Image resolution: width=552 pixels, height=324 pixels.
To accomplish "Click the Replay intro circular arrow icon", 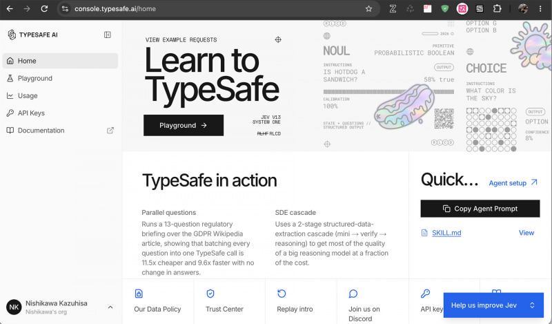I will [x=282, y=294].
